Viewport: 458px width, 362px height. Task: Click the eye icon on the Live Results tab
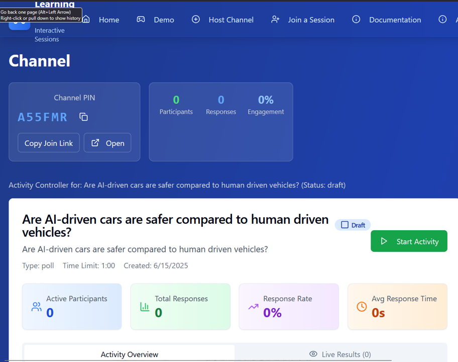(313, 354)
